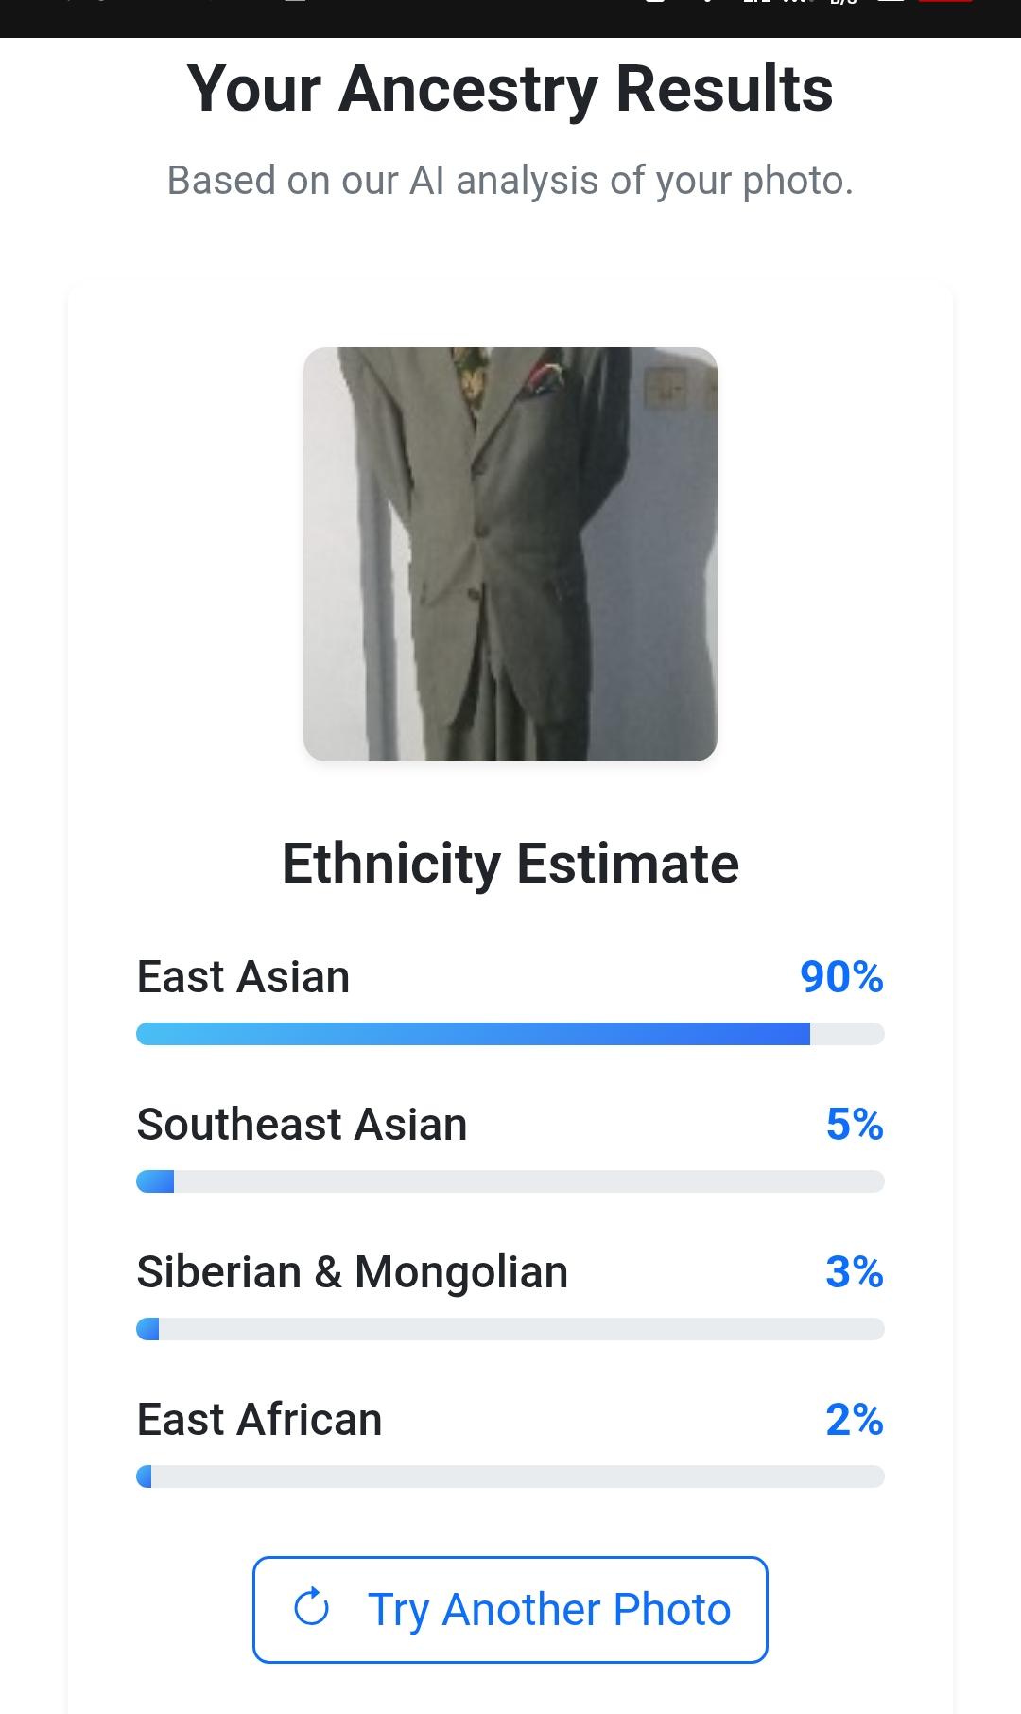Select the Southeast Asian ethnicity label
This screenshot has height=1714, width=1021.
[302, 1125]
